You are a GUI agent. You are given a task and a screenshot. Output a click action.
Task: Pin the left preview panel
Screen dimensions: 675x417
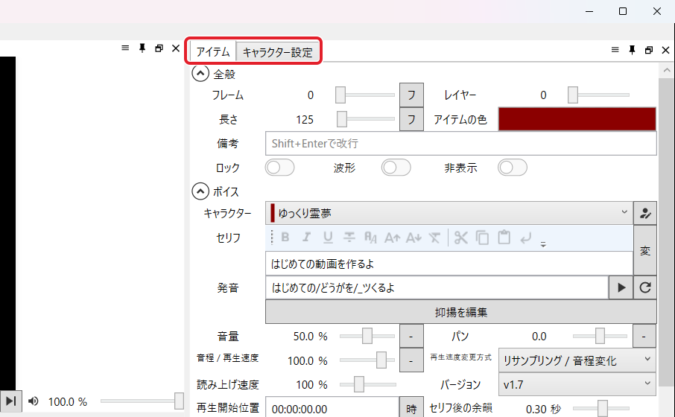142,48
